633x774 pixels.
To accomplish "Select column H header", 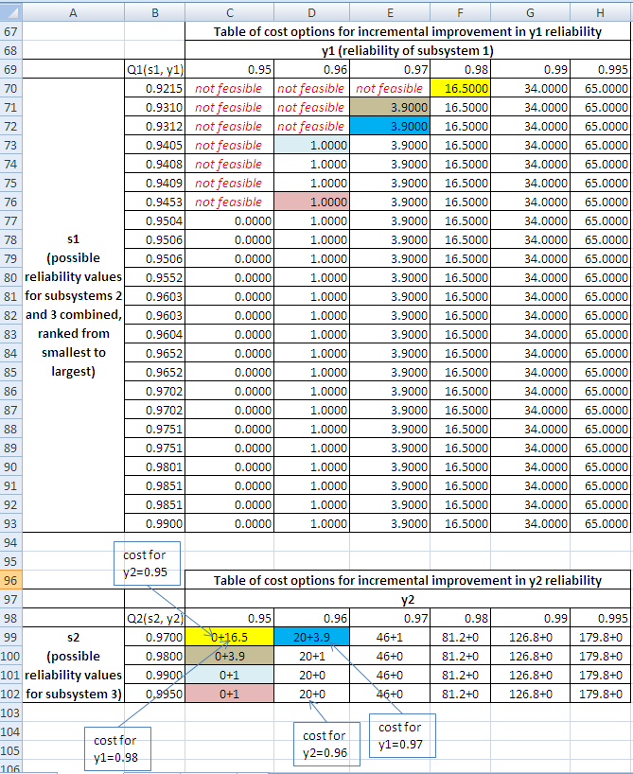I will [x=601, y=12].
